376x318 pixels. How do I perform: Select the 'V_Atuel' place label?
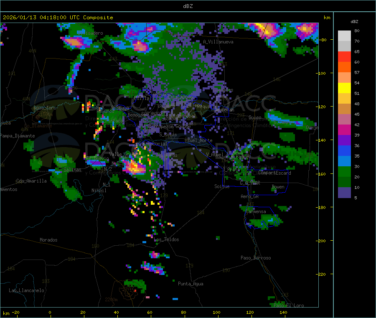coord(215,155)
